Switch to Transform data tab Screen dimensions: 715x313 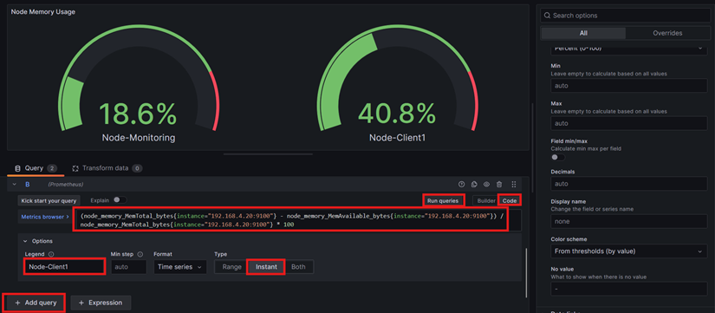[x=107, y=168]
